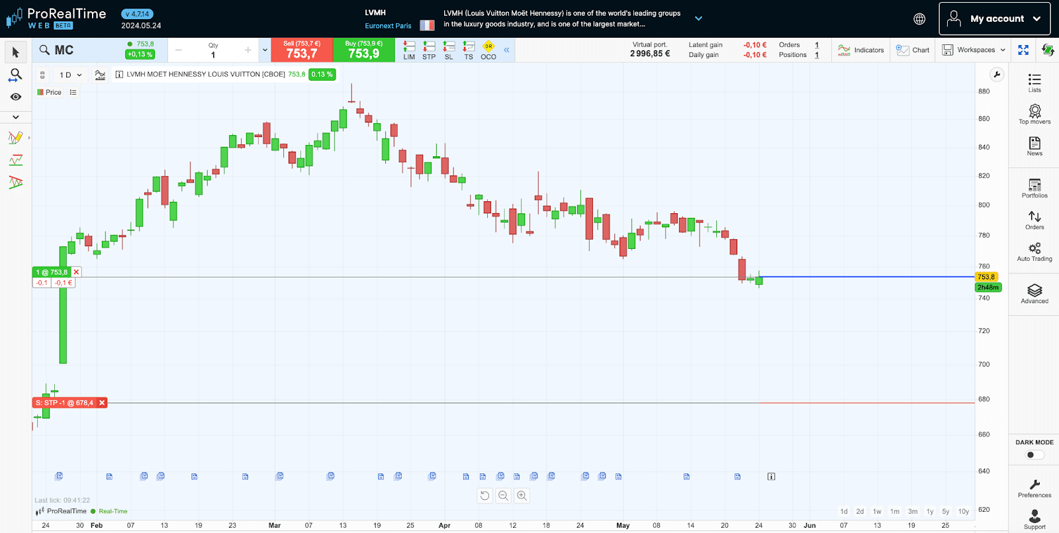Close the position 1 @ 753,8 label
Screen dimensions: 1059x533
[76, 272]
